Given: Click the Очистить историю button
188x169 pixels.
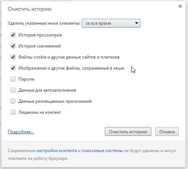Looking at the screenshot, I should (x=128, y=131).
